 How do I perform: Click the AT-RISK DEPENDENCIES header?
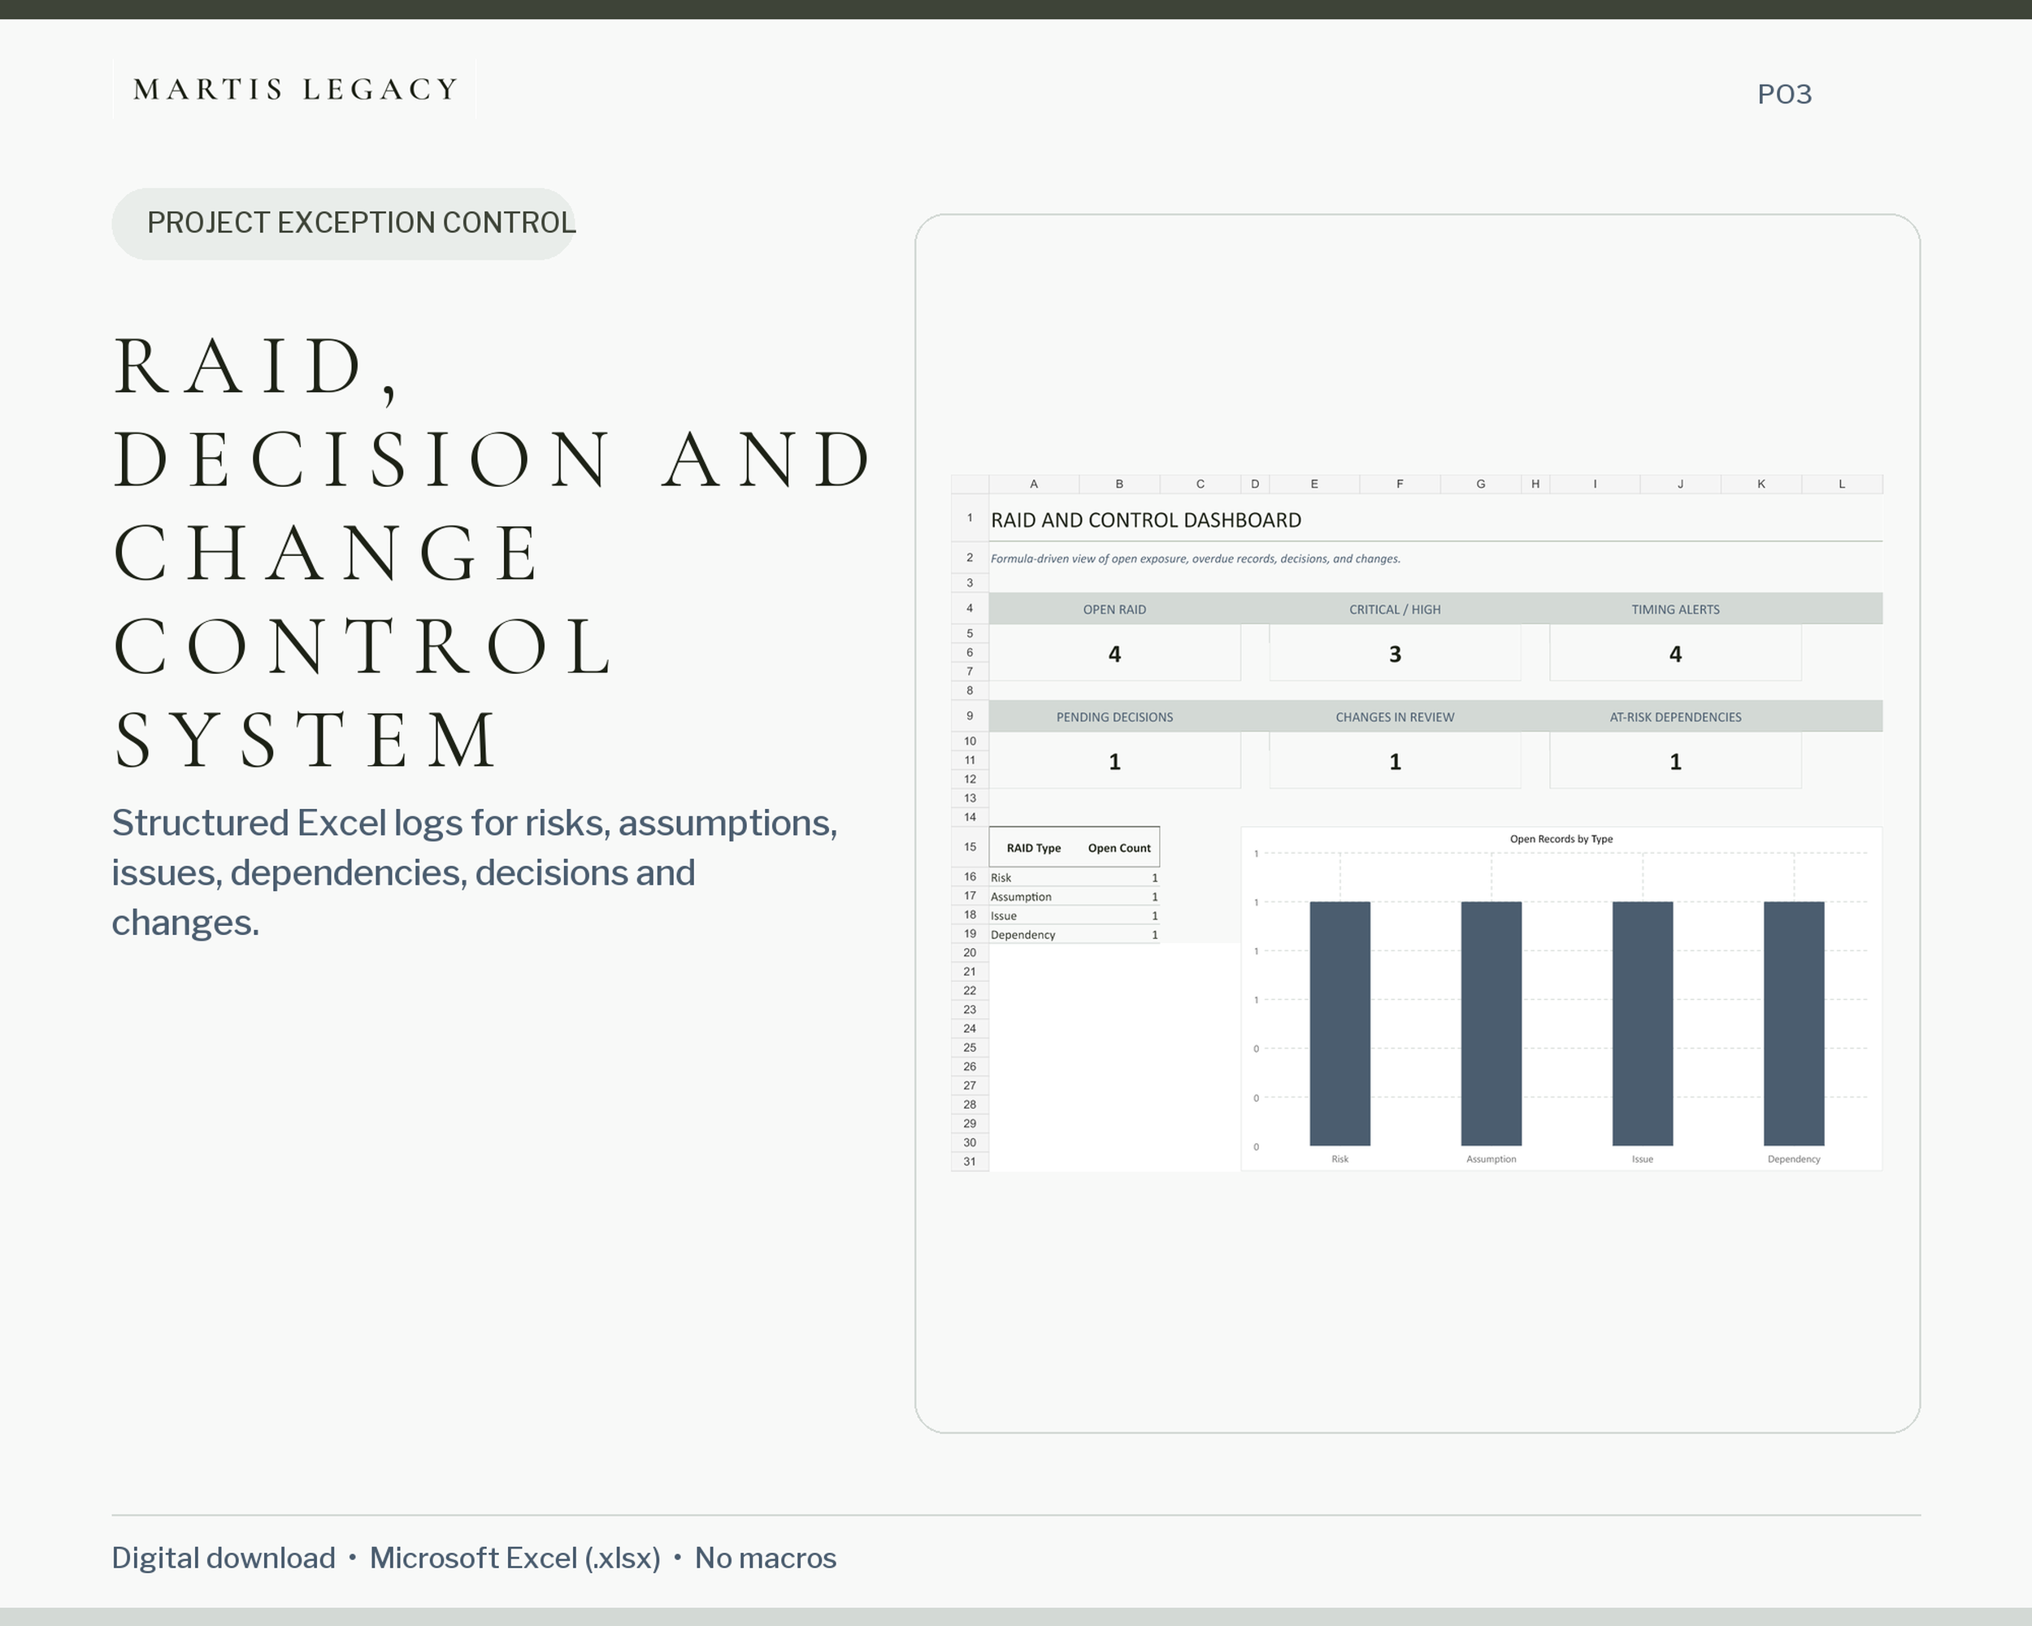tap(1675, 717)
